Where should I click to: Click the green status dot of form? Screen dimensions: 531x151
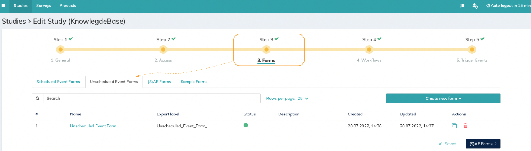click(246, 125)
